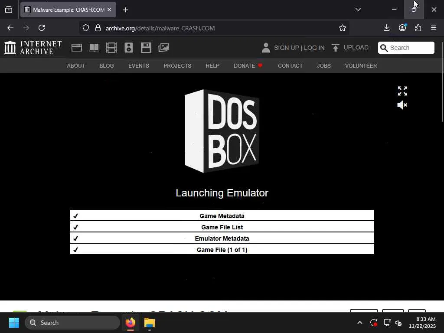Open the EVENTS menu item
Image resolution: width=444 pixels, height=333 pixels.
coord(138,66)
